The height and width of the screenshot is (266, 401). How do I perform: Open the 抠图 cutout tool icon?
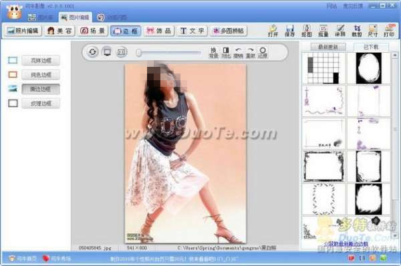306,31
